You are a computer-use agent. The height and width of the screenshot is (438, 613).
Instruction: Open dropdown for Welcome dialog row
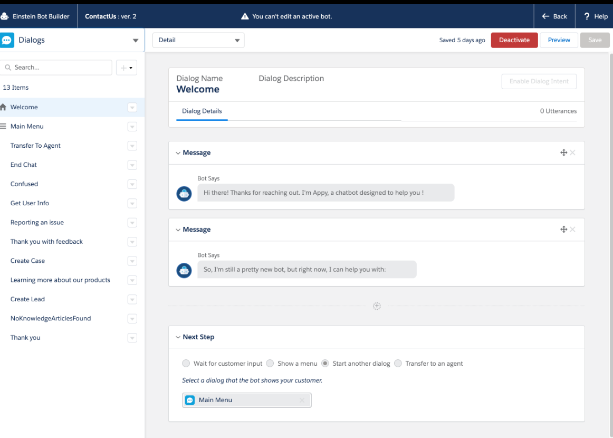(x=132, y=108)
